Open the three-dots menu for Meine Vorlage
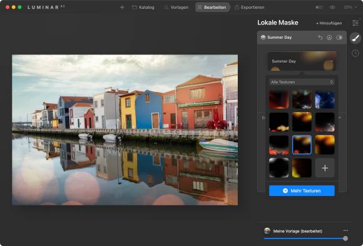 pos(346,230)
